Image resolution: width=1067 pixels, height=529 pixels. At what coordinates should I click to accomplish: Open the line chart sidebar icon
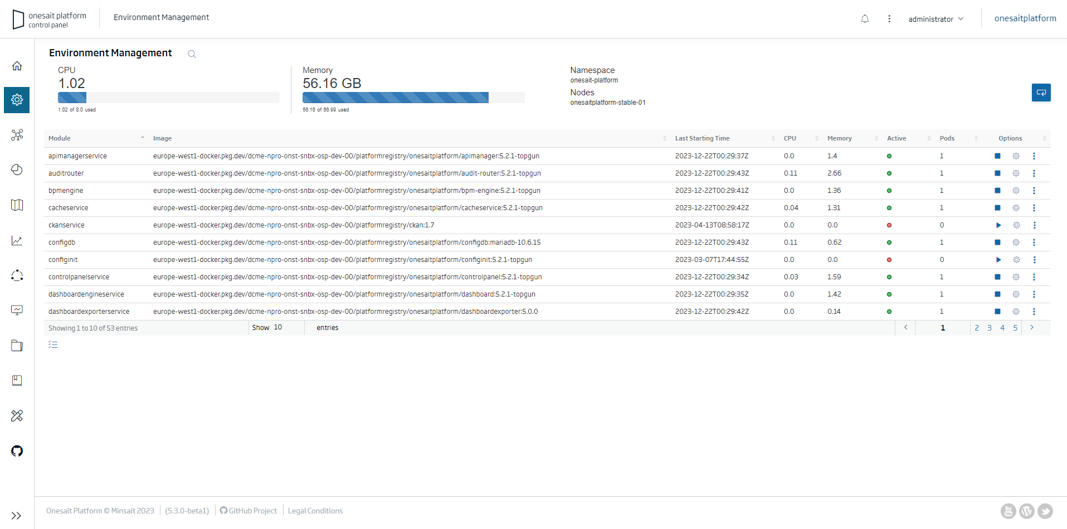pyautogui.click(x=17, y=240)
